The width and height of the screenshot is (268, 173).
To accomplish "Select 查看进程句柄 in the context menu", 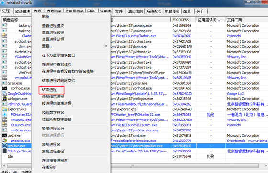I will pos(53,39).
